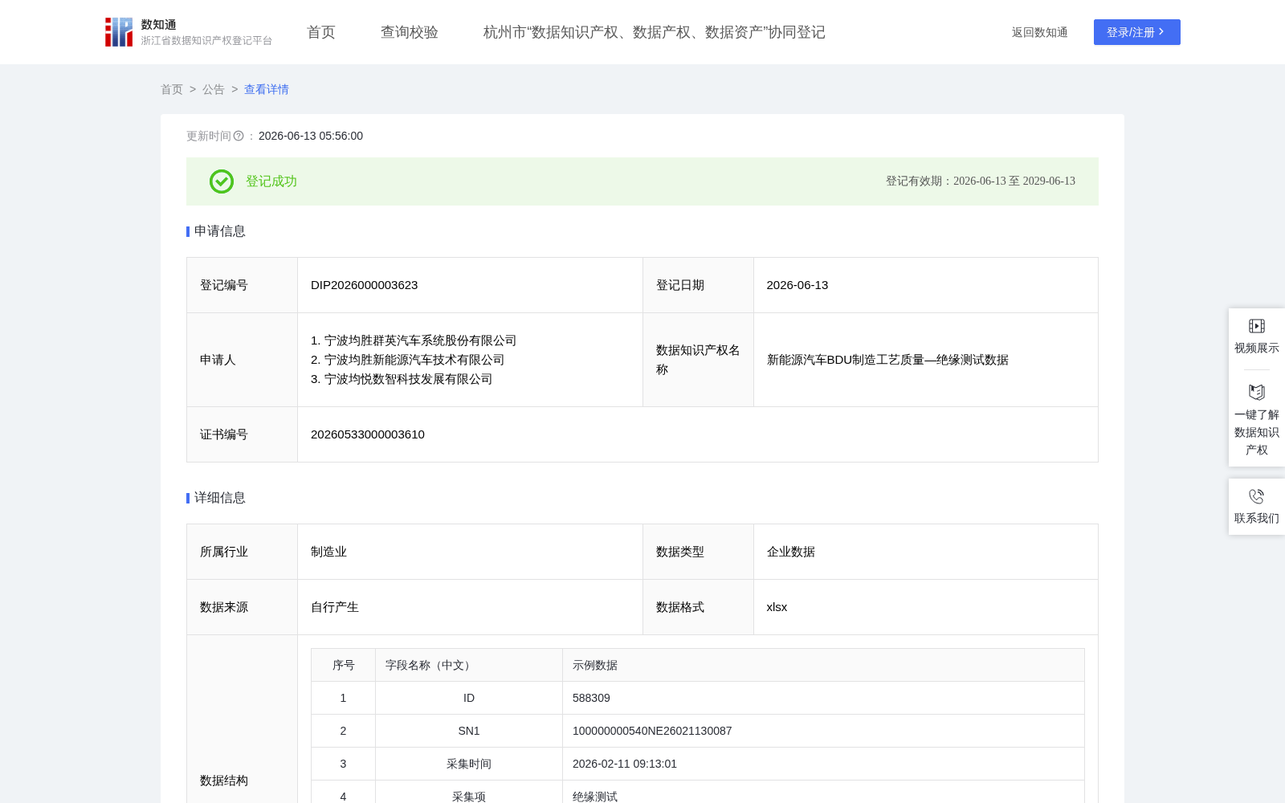The width and height of the screenshot is (1285, 803).
Task: Open the 查询校验 menu item
Action: click(410, 32)
